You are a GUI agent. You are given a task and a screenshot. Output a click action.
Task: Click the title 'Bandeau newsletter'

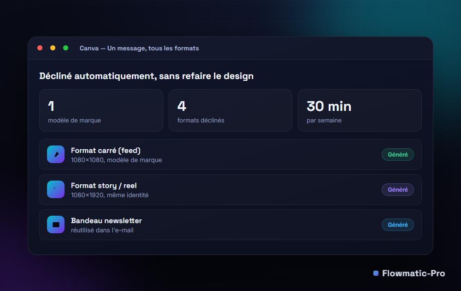tap(106, 221)
